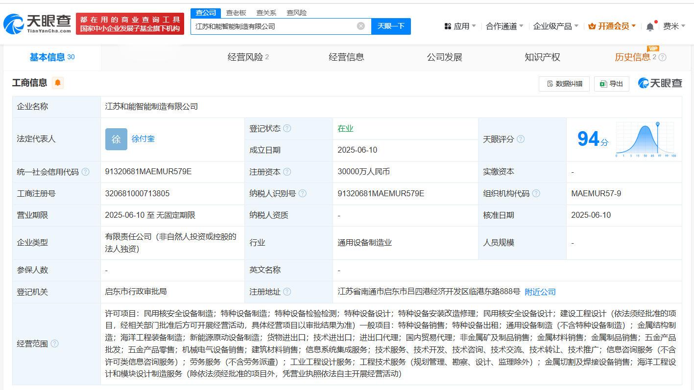Click the 2025-06-10 establishment date value

[x=358, y=150]
